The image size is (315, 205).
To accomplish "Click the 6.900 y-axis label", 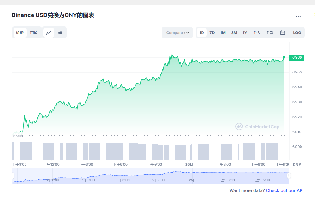I will [x=297, y=147].
